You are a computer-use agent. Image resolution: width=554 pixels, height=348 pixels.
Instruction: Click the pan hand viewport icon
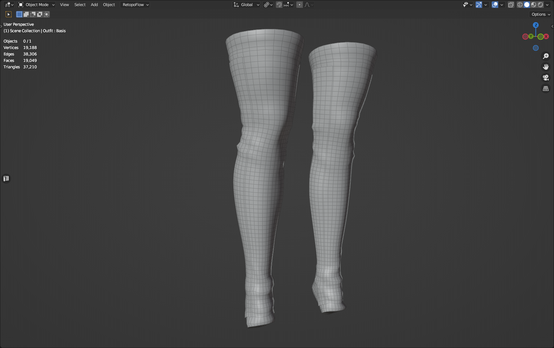(x=546, y=67)
